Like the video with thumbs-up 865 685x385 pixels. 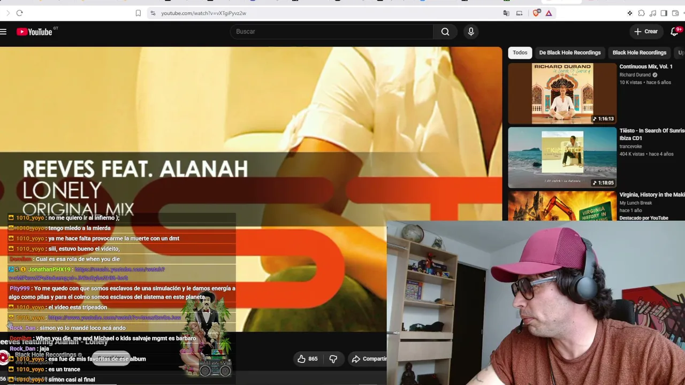[x=307, y=359]
